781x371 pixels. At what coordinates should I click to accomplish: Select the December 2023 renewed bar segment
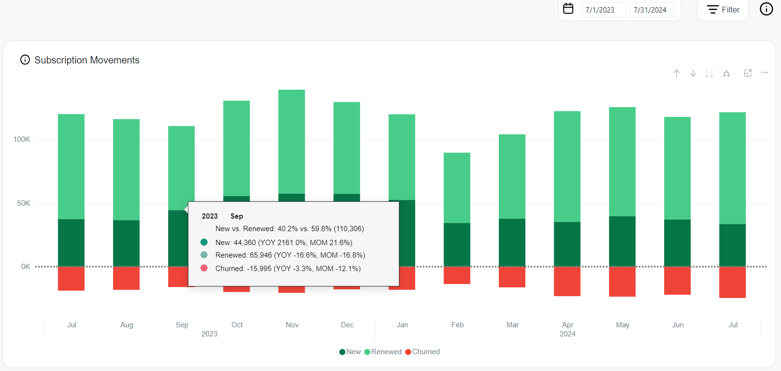[347, 148]
